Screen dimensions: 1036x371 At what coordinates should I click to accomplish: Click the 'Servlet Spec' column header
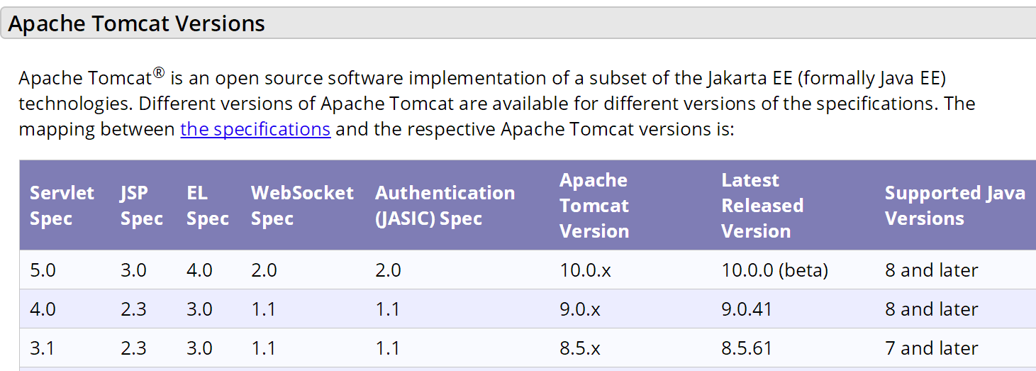click(x=62, y=206)
